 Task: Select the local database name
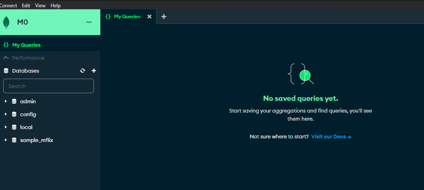(x=26, y=127)
